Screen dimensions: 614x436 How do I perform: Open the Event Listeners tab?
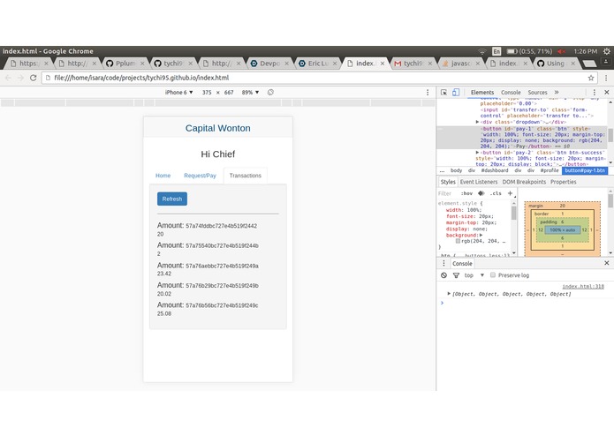coord(479,182)
